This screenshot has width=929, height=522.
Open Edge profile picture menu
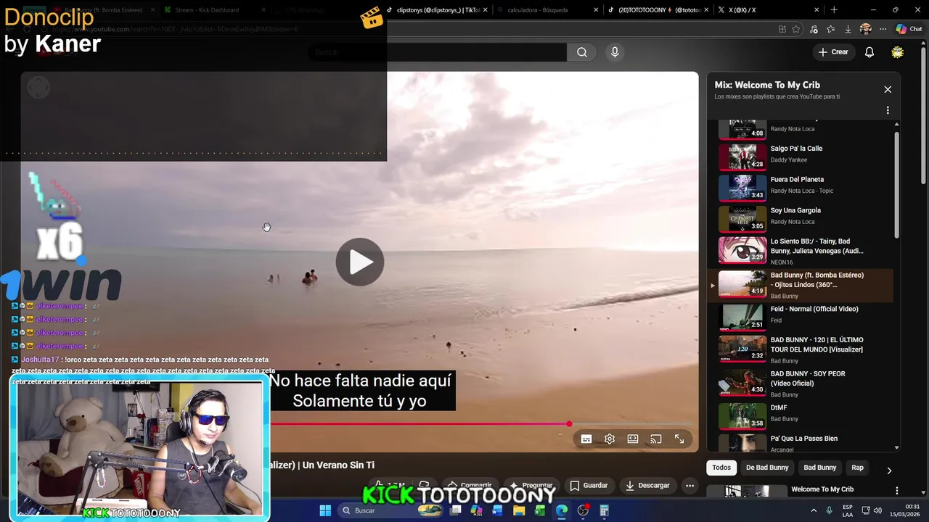click(x=865, y=29)
